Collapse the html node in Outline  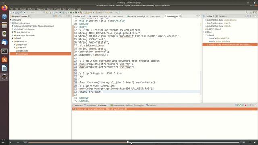point(204,32)
